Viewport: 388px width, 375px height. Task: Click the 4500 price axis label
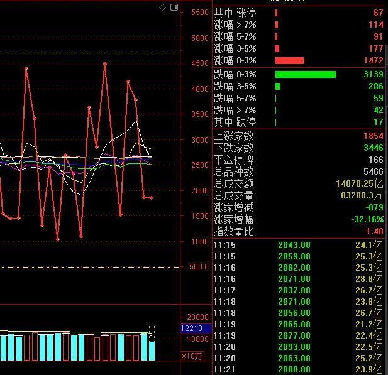200,63
